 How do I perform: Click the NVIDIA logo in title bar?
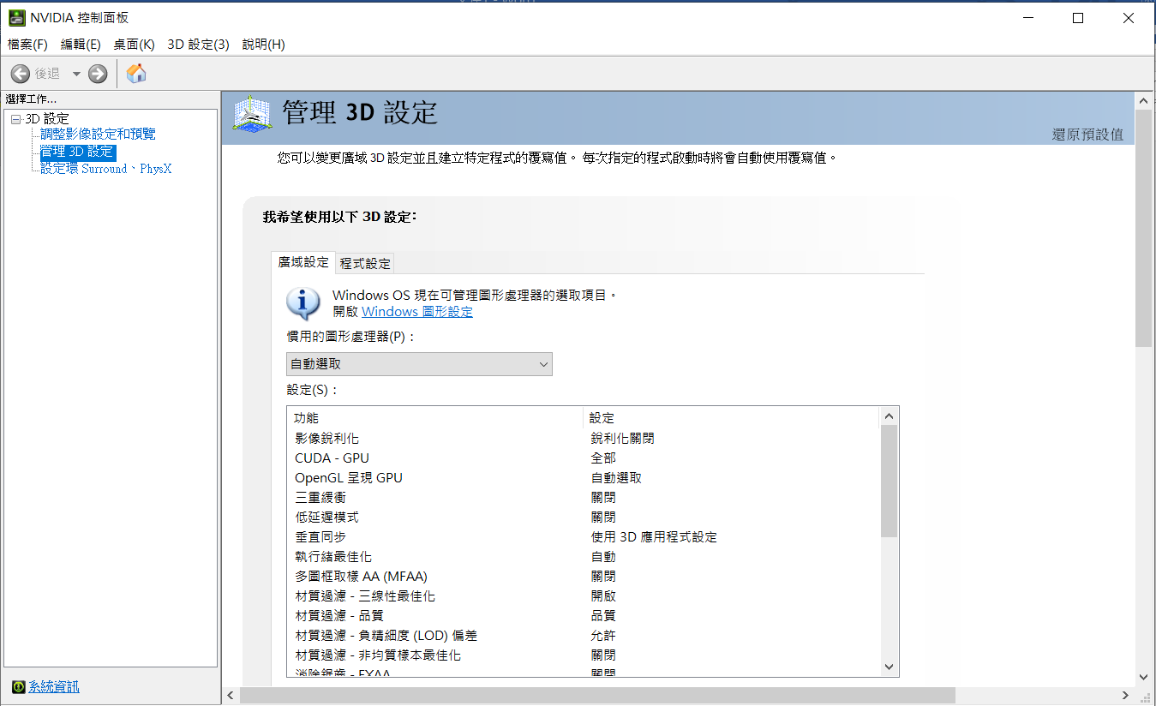click(16, 18)
